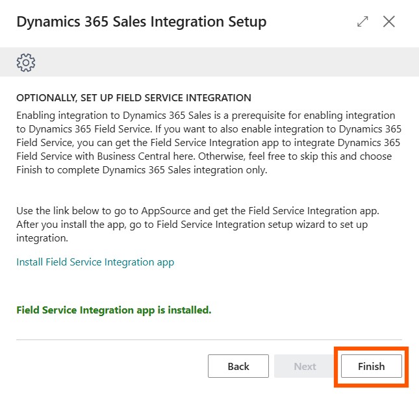Click the gear settings icon
Viewport: 419px width, 394px height.
pyautogui.click(x=26, y=62)
